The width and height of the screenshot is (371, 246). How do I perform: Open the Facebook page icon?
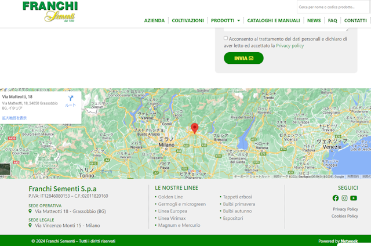[336, 198]
